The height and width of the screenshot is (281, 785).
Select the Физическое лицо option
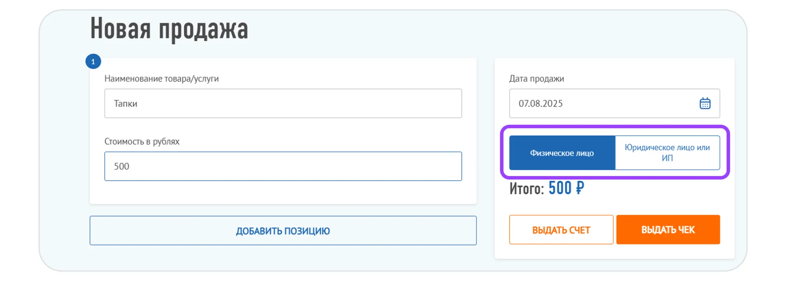562,153
